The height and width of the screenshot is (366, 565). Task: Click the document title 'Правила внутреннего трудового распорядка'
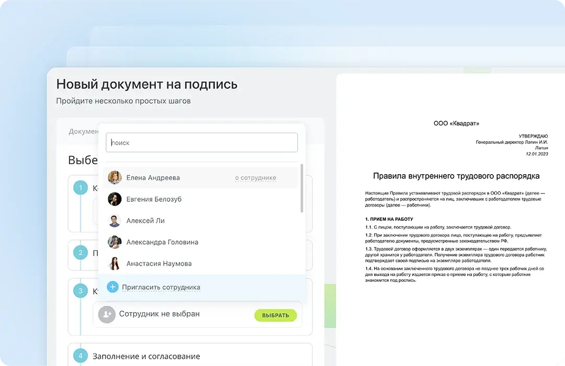click(456, 176)
